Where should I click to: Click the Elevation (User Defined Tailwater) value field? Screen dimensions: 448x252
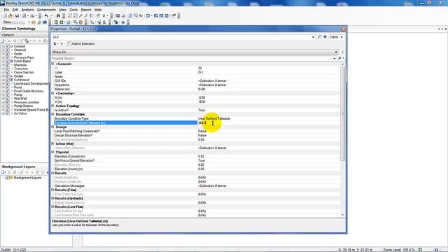point(269,123)
